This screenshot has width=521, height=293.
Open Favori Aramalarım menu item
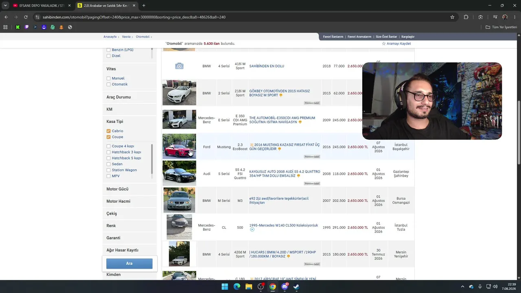(359, 37)
